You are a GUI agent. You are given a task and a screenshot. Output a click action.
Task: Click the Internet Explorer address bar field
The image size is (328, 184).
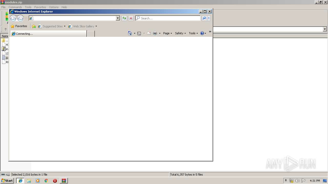click(73, 18)
